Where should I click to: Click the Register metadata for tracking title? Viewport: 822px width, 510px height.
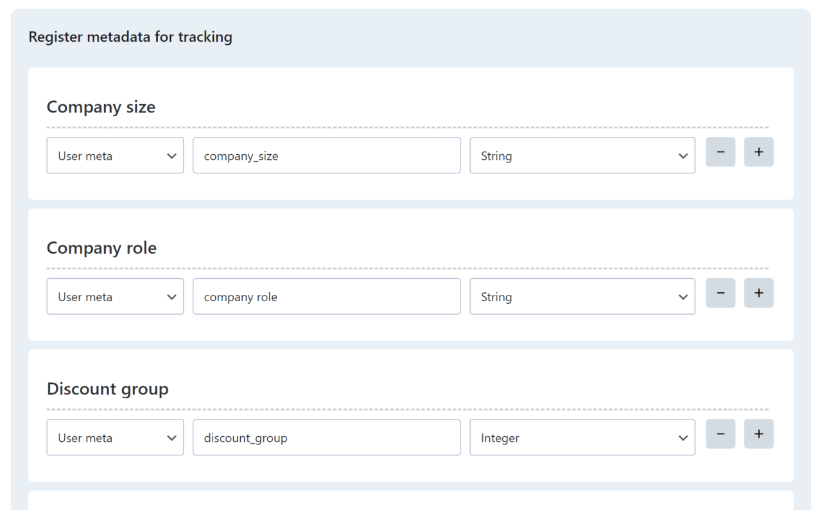[130, 37]
